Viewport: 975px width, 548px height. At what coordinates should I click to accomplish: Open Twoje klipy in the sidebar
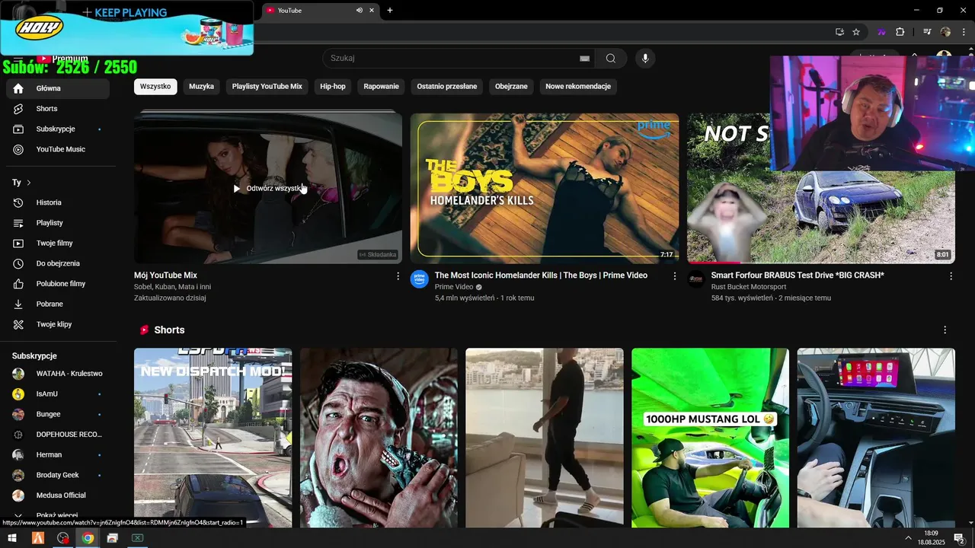click(58, 324)
